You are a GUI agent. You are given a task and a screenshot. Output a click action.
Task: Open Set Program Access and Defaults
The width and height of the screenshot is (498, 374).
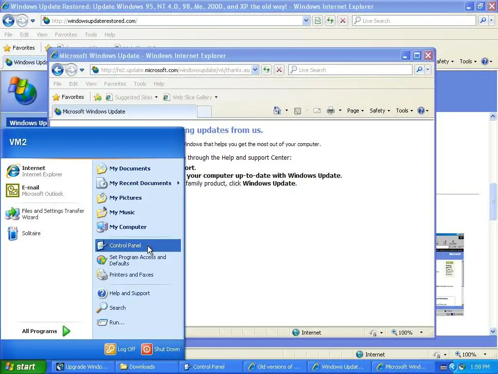tap(138, 260)
